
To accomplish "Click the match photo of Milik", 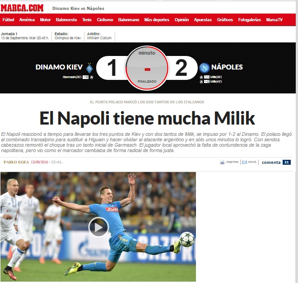I will (98, 227).
